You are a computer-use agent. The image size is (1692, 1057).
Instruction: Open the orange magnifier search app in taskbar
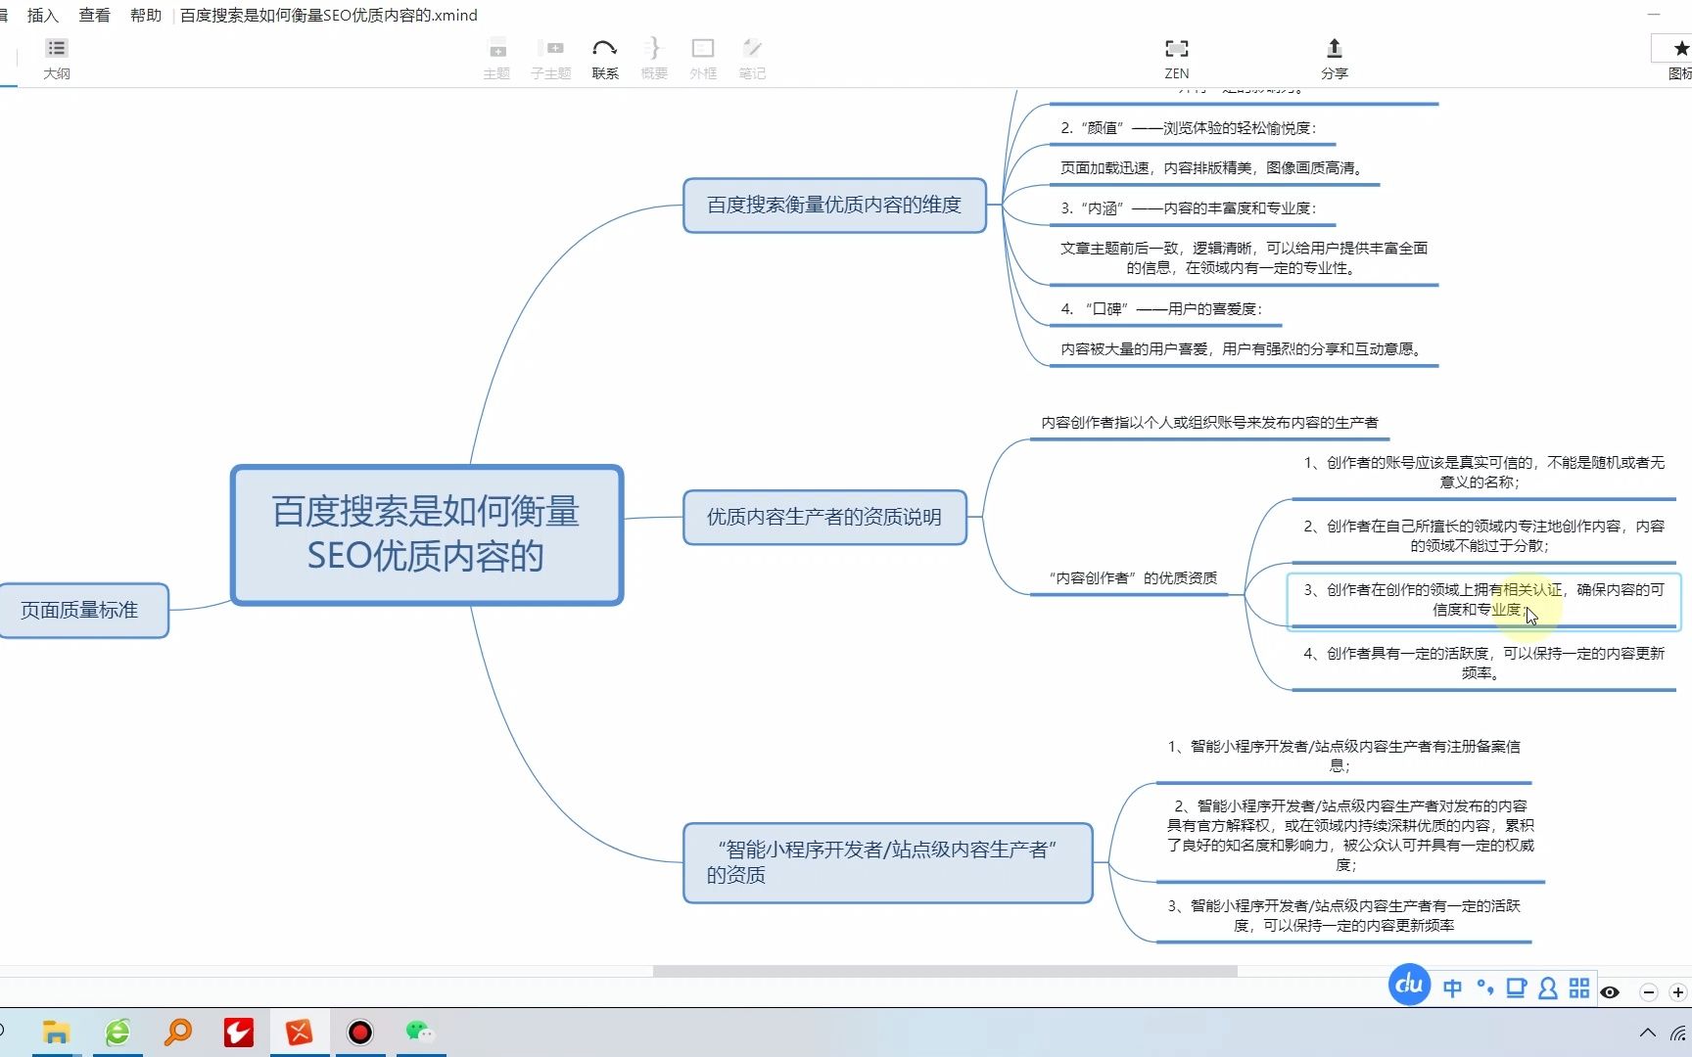pos(178,1033)
